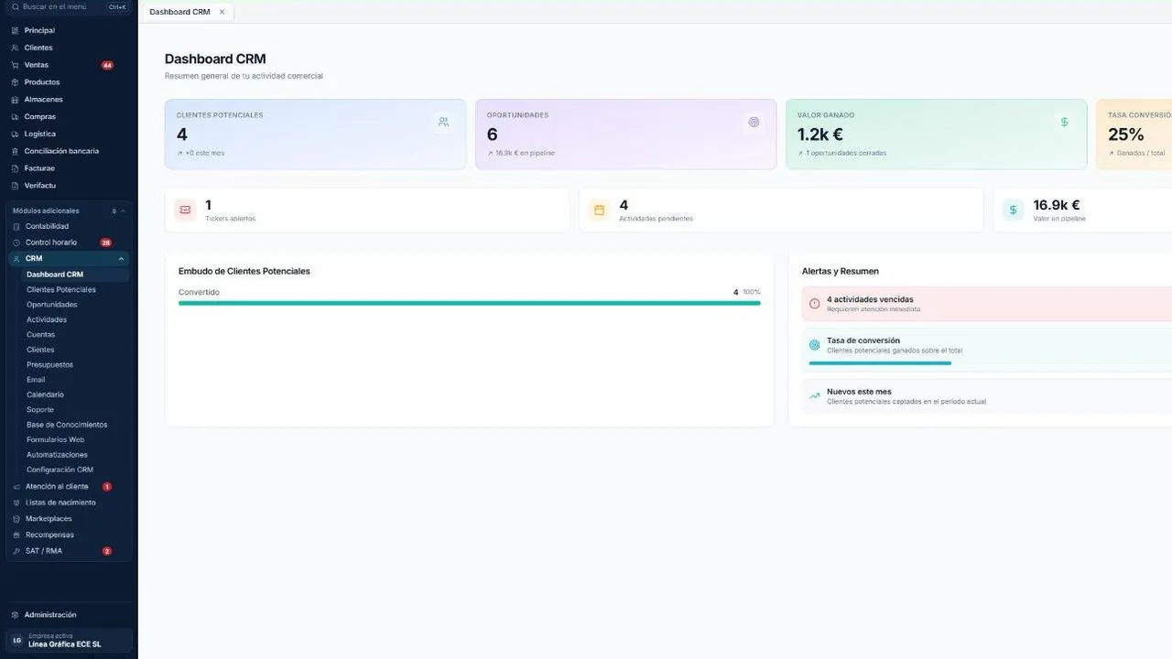Click the Tasa de conversión target icon
This screenshot has height=659, width=1172.
point(815,345)
